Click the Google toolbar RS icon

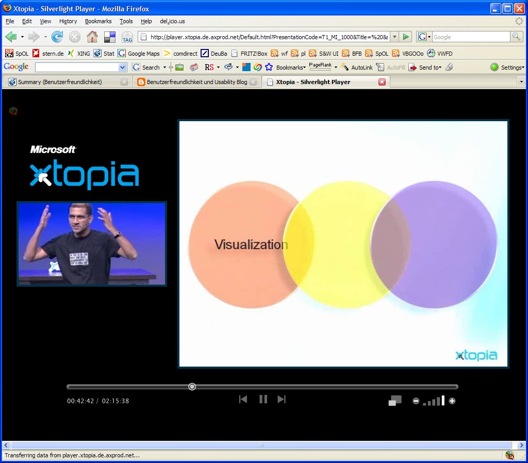pos(209,68)
